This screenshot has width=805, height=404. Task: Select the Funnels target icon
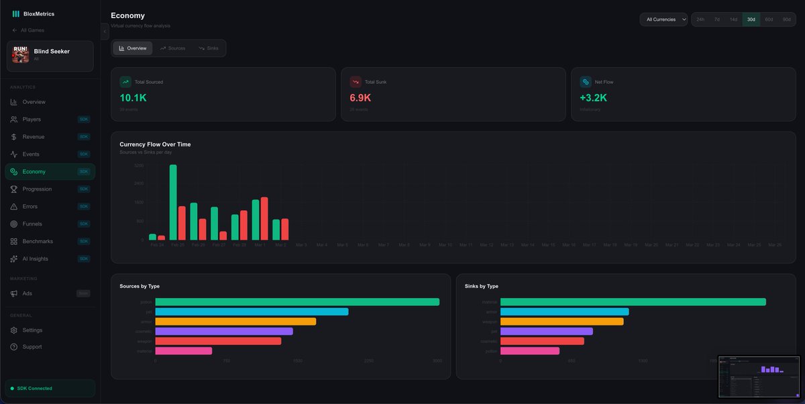pos(13,223)
